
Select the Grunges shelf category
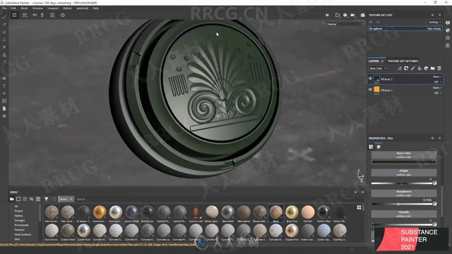(x=20, y=220)
